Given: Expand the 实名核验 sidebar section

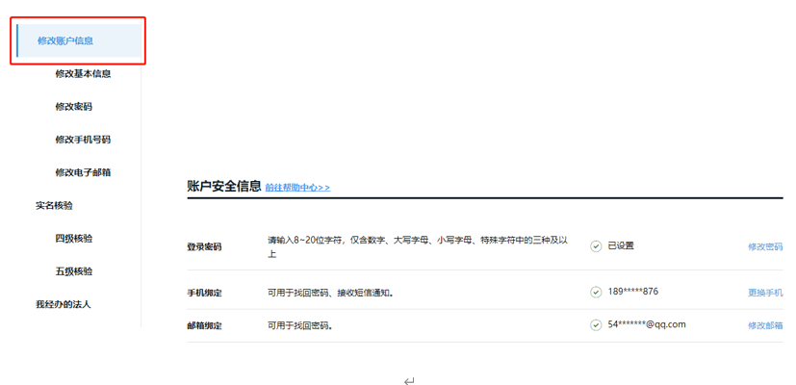Looking at the screenshot, I should [x=54, y=205].
